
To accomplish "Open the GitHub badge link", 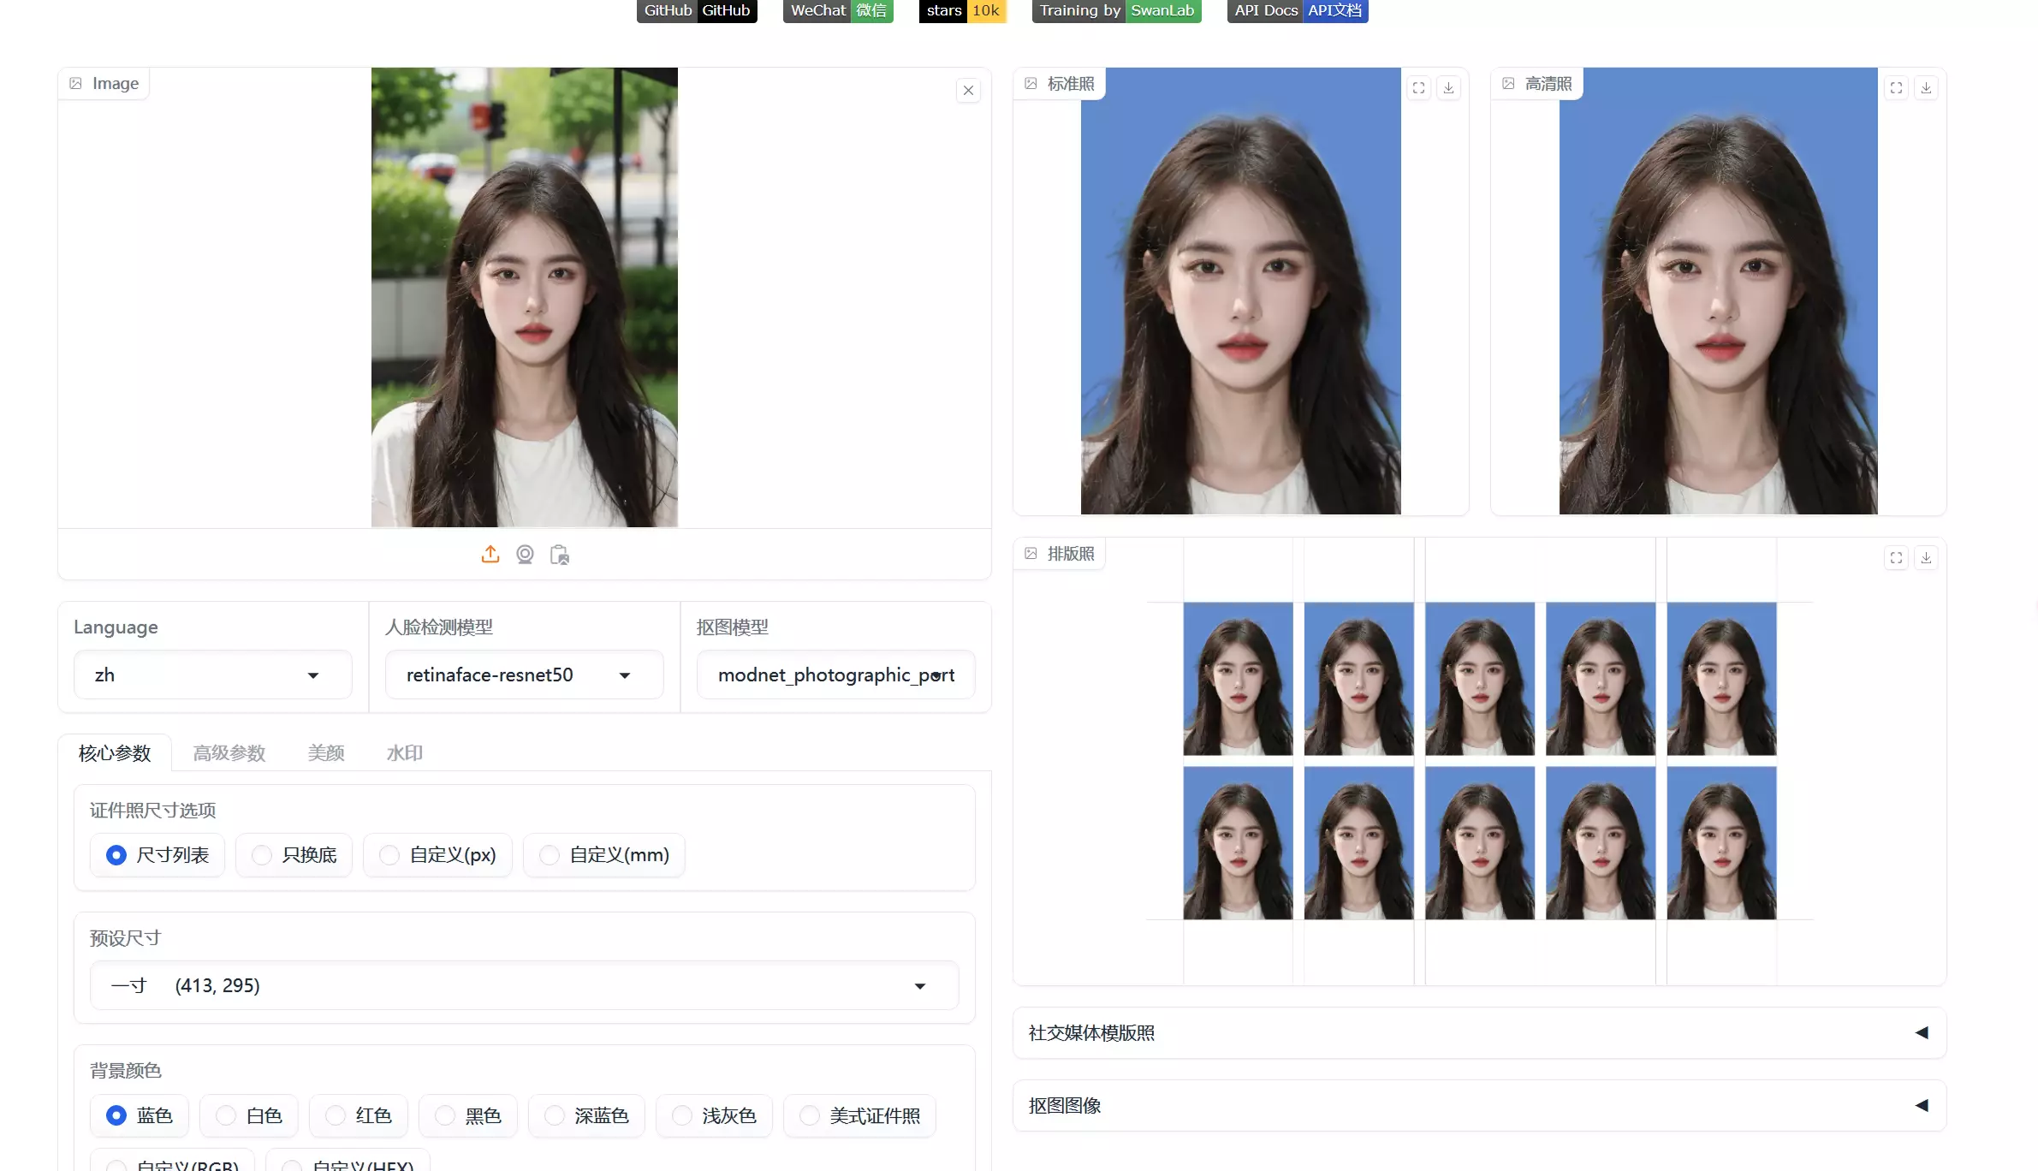I will tap(697, 10).
